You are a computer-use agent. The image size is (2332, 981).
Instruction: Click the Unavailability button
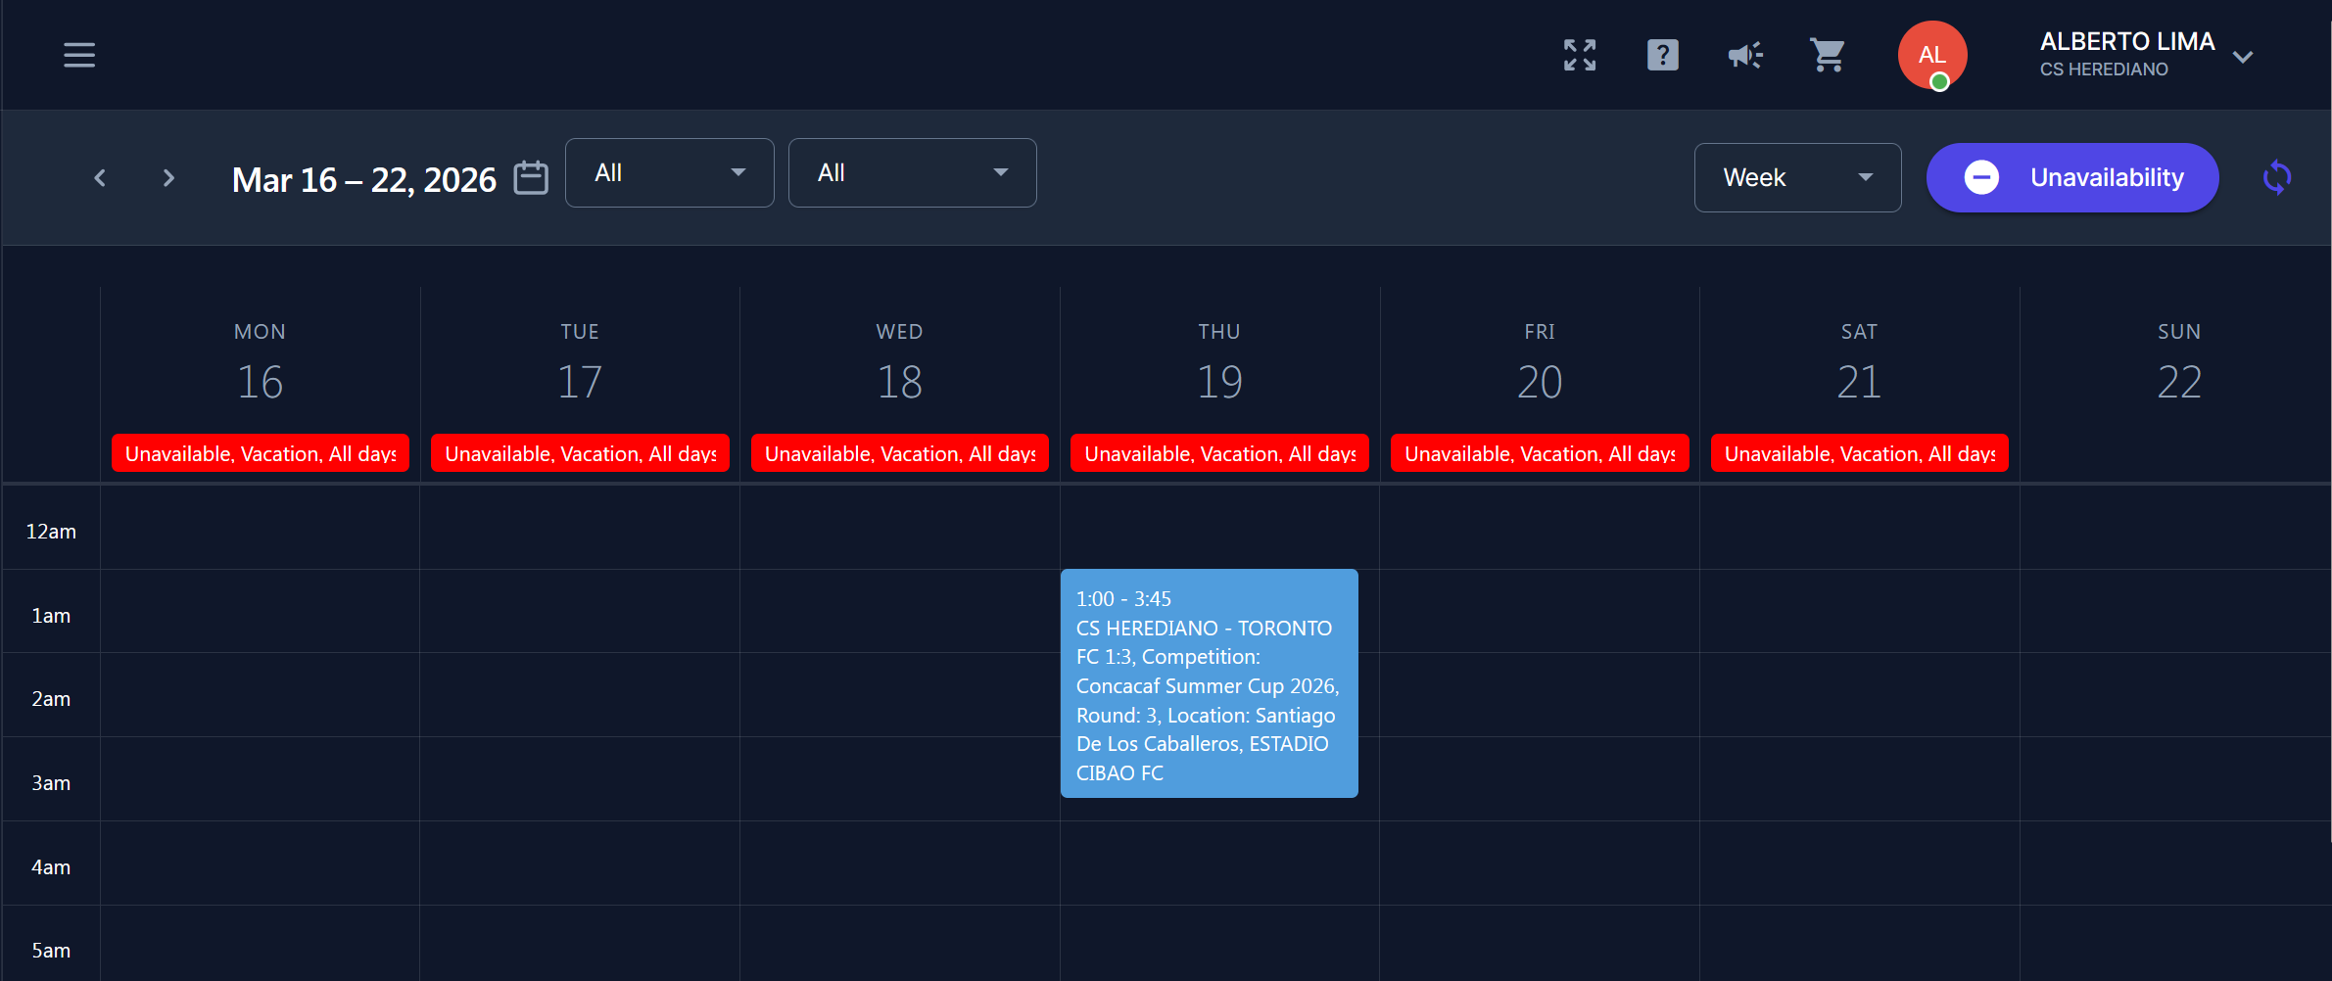point(2071,177)
